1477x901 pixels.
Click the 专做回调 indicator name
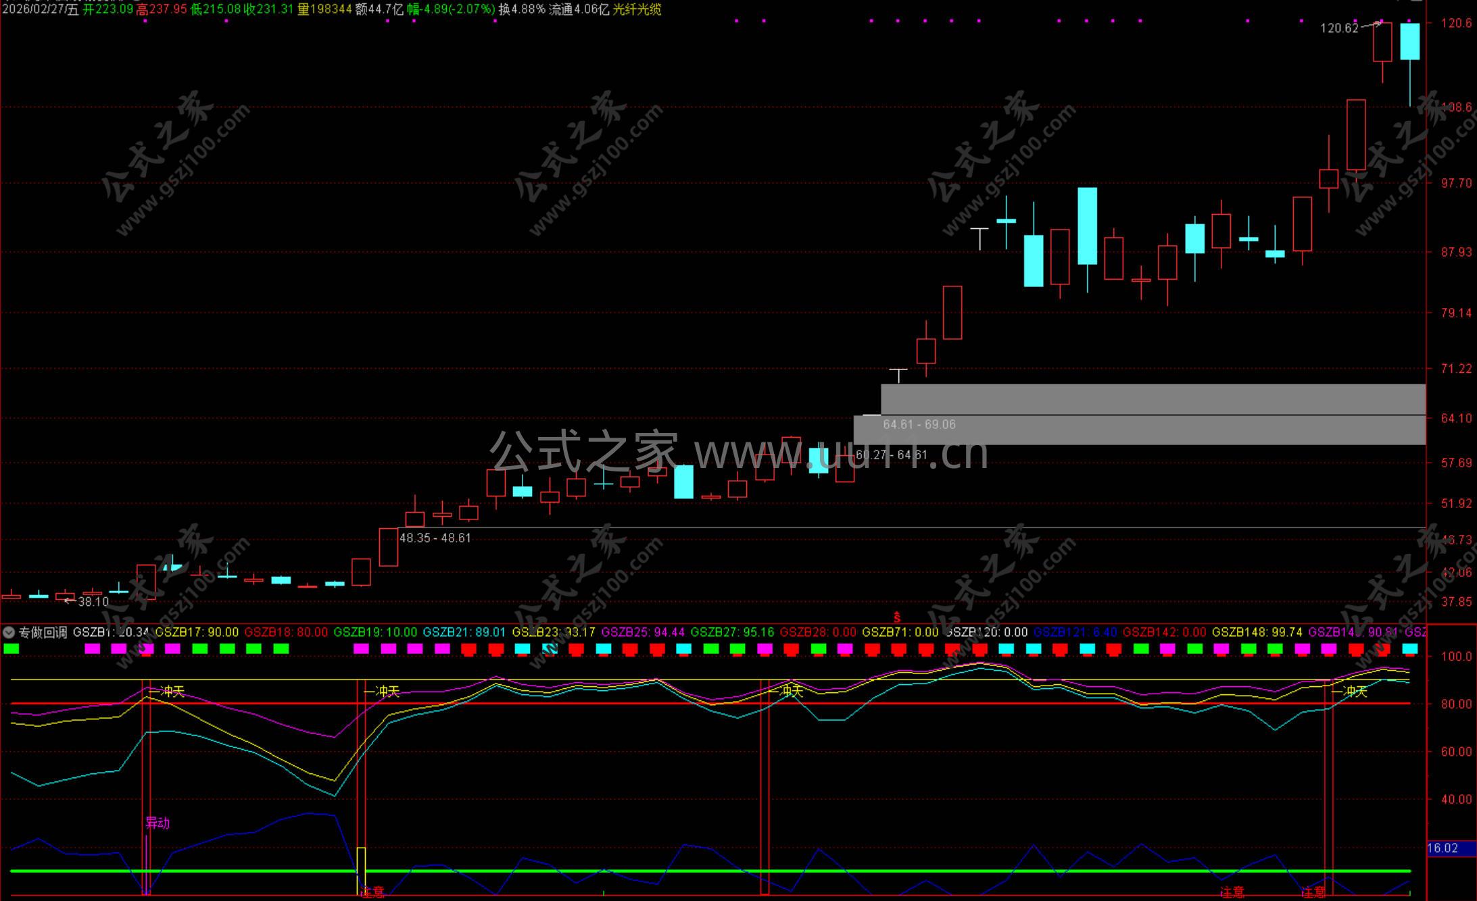pyautogui.click(x=43, y=633)
